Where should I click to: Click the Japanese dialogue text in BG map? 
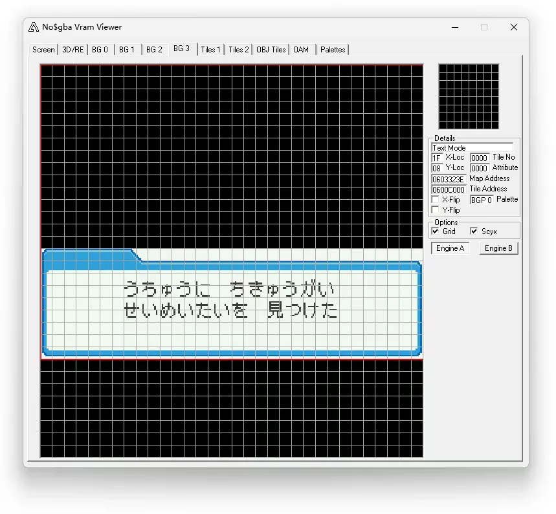coord(230,300)
